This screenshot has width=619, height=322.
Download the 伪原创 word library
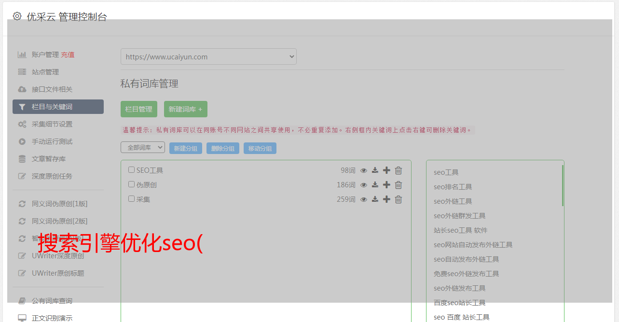tap(375, 185)
